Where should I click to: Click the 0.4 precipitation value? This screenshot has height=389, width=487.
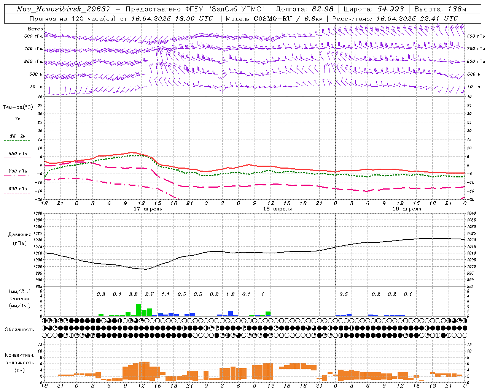[117, 294]
